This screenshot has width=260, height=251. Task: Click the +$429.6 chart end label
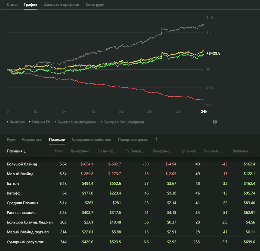(214, 54)
